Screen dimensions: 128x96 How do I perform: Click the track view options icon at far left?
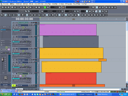pos(2,15)
